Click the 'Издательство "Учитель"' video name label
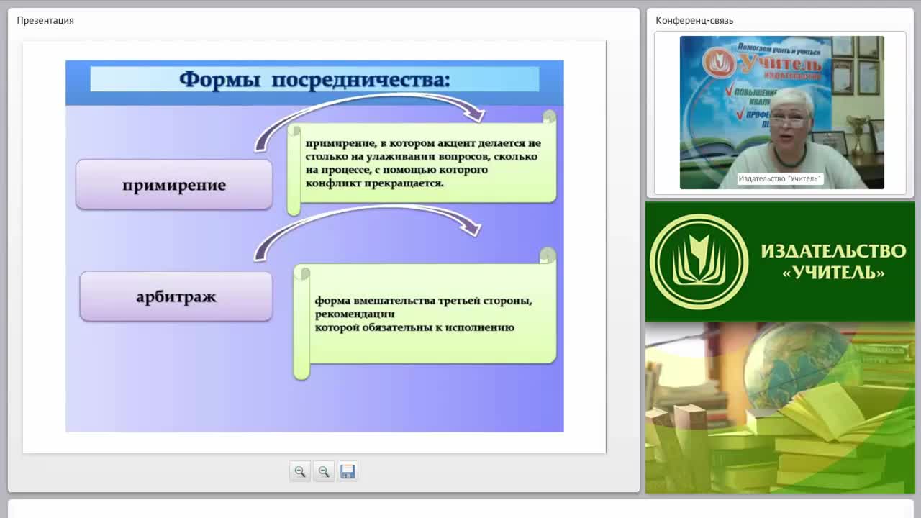 780,178
